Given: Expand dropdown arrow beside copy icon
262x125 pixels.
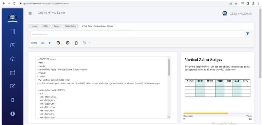Looking at the screenshot, I should click(89, 43).
